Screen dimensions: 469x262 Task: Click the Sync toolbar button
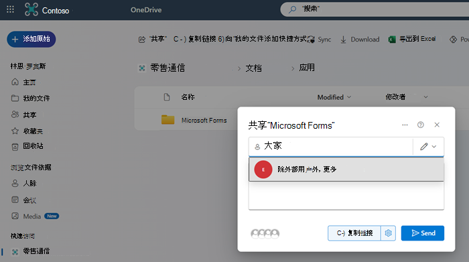[320, 39]
